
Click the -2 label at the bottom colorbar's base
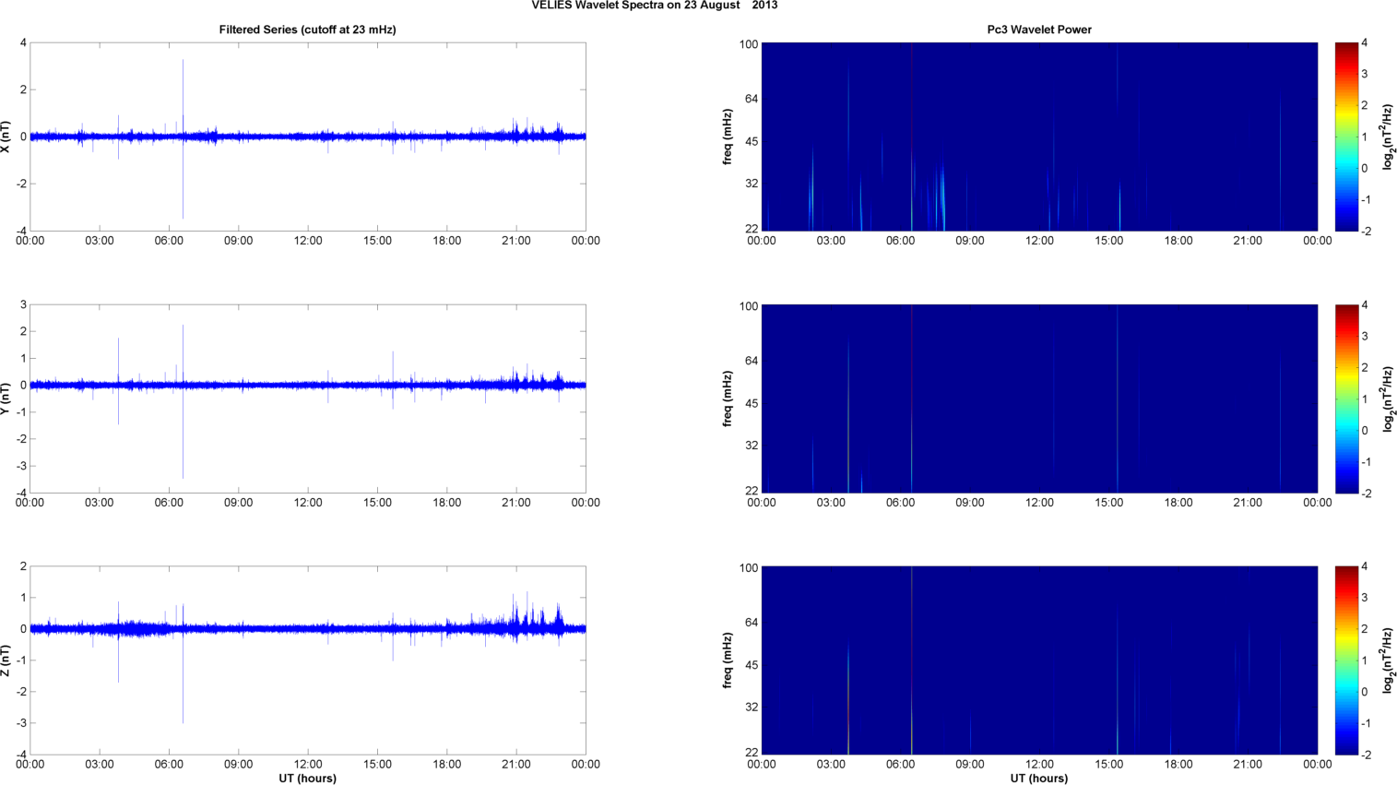[1366, 755]
